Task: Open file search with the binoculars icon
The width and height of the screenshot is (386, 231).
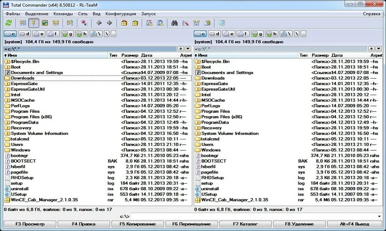Action: tap(174, 23)
